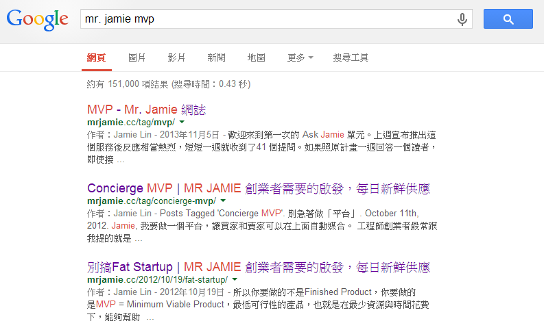
Task: Click the green URL mrjamie.cc/tag/concierge-mvp/
Action: pyautogui.click(x=152, y=201)
